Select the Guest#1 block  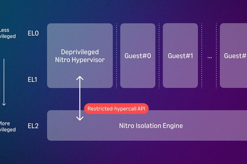point(180,56)
